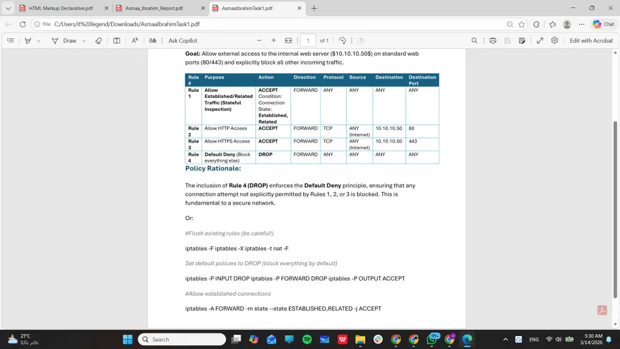Close the Asmaa_Ibrahim_Report.pdf tab

click(x=203, y=8)
